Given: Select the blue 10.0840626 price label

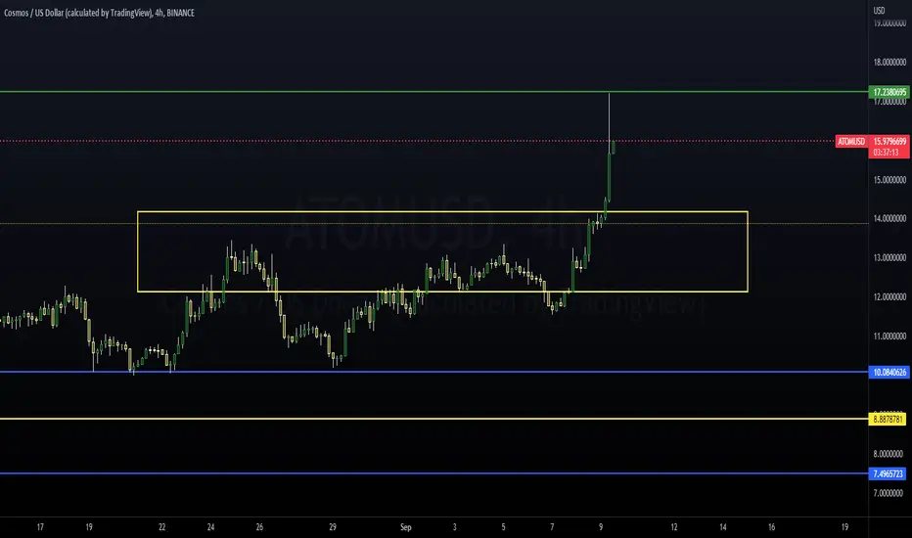Looking at the screenshot, I should coord(889,373).
